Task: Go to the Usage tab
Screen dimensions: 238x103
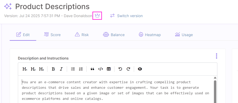Action: pos(184,35)
